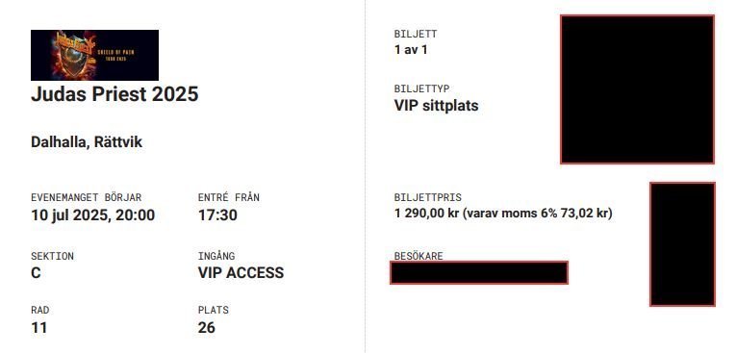Image resolution: width=736 pixels, height=353 pixels.
Task: Click the BILJETTPRIS label
Action: tap(428, 197)
